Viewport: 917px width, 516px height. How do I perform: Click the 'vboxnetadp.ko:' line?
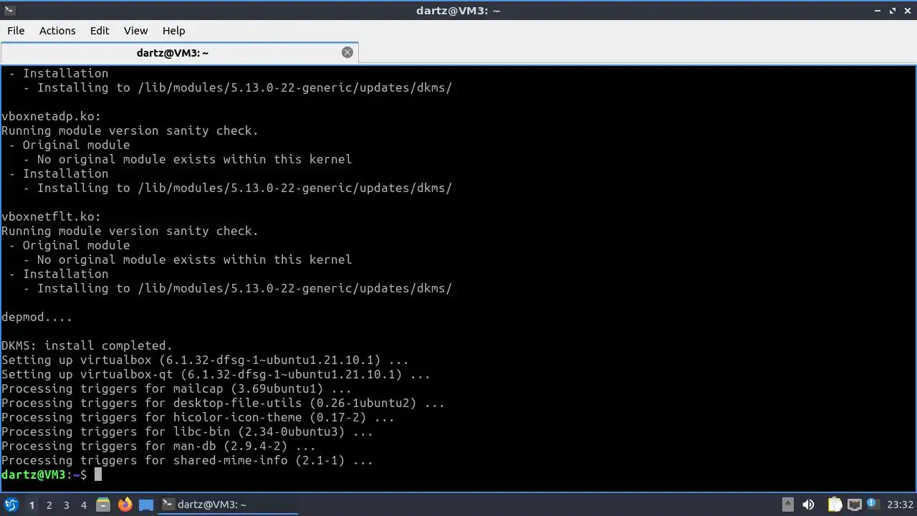pyautogui.click(x=51, y=116)
